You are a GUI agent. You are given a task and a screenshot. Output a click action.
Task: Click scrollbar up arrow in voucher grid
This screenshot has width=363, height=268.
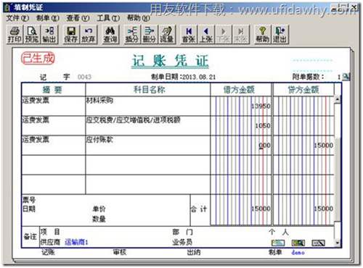338,99
